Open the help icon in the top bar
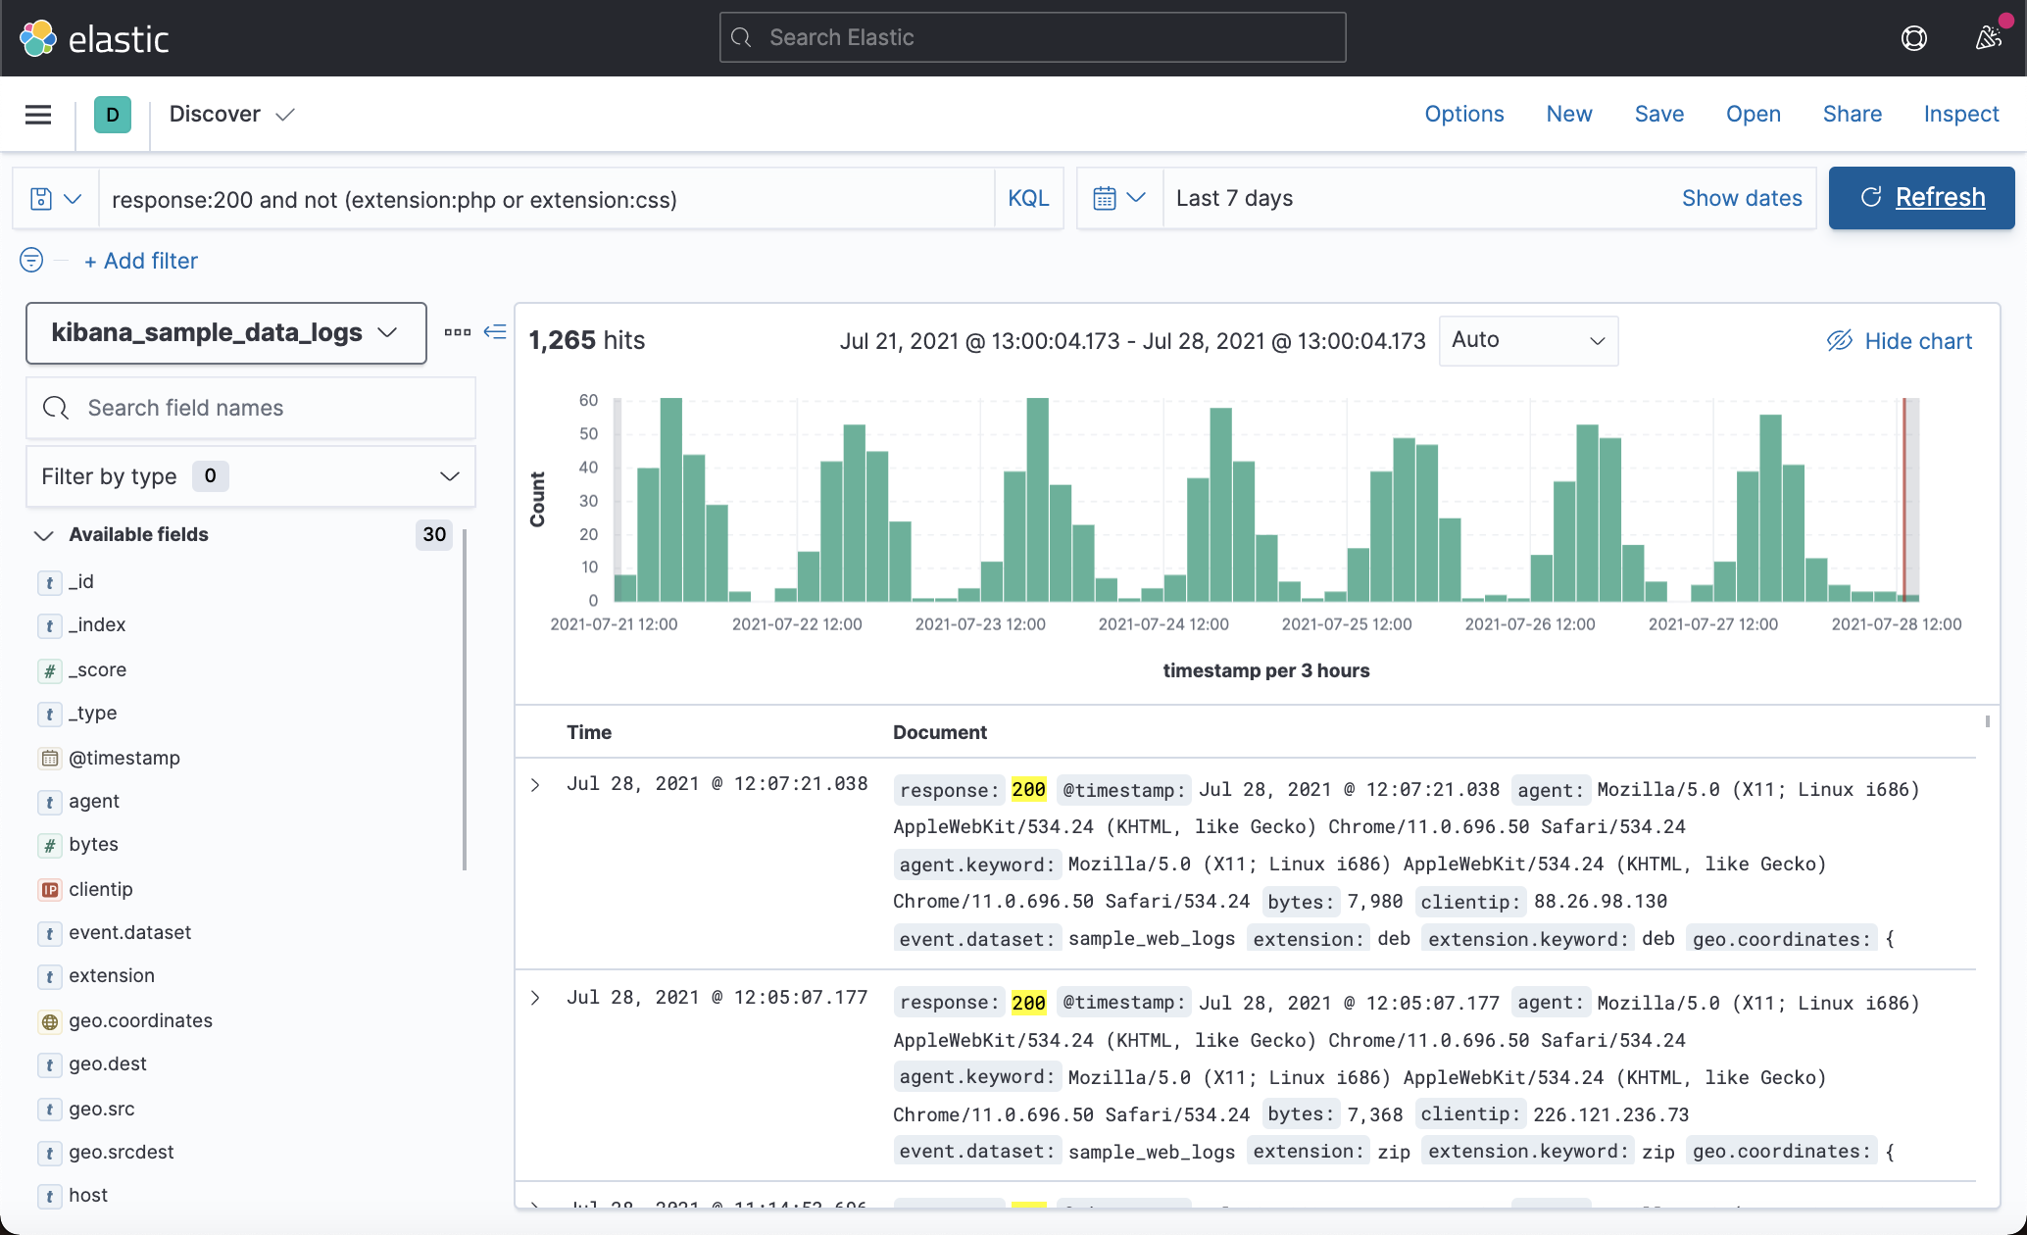The width and height of the screenshot is (2027, 1235). click(1913, 37)
